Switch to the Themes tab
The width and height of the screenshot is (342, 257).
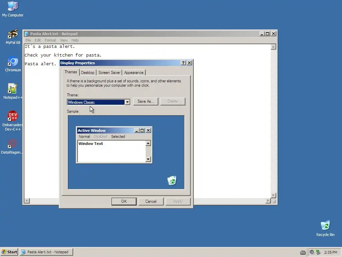(71, 72)
